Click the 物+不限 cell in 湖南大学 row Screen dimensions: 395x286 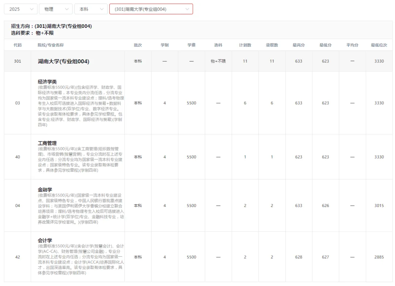pyautogui.click(x=218, y=61)
